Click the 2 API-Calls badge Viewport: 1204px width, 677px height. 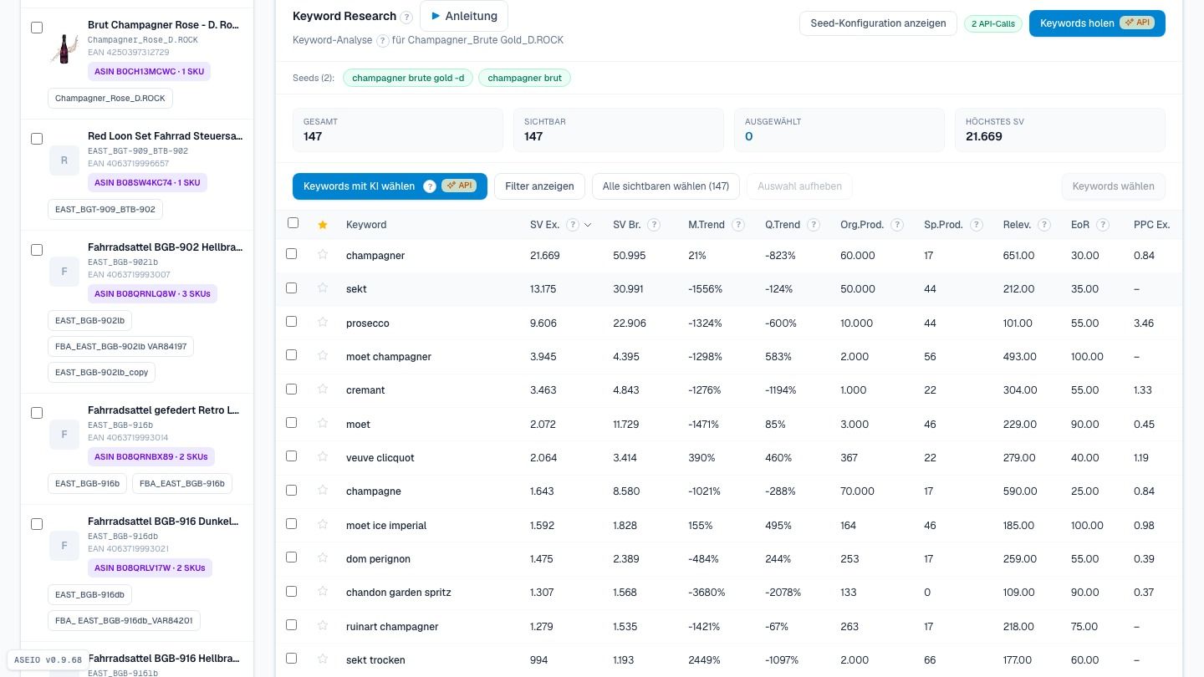(x=993, y=23)
